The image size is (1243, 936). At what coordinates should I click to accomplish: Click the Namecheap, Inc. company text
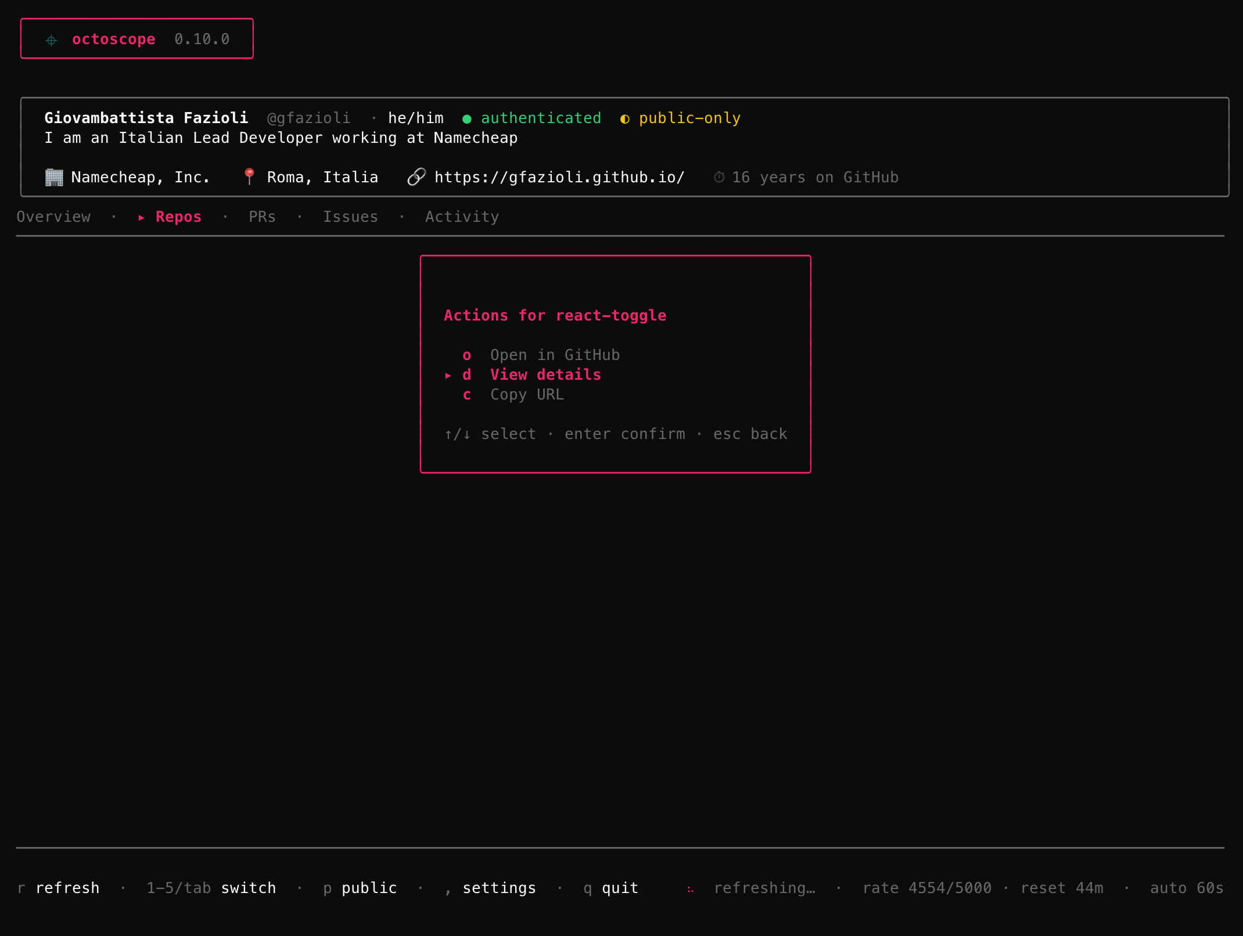point(140,177)
